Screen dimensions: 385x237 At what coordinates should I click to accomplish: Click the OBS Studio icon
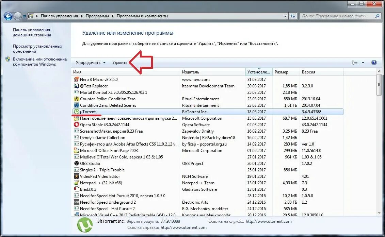(76, 164)
